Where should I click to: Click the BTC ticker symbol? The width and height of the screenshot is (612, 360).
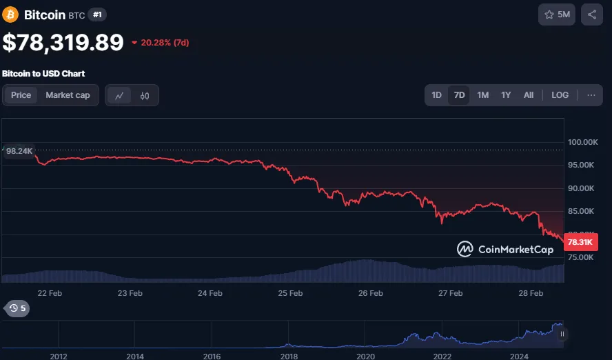pos(76,16)
